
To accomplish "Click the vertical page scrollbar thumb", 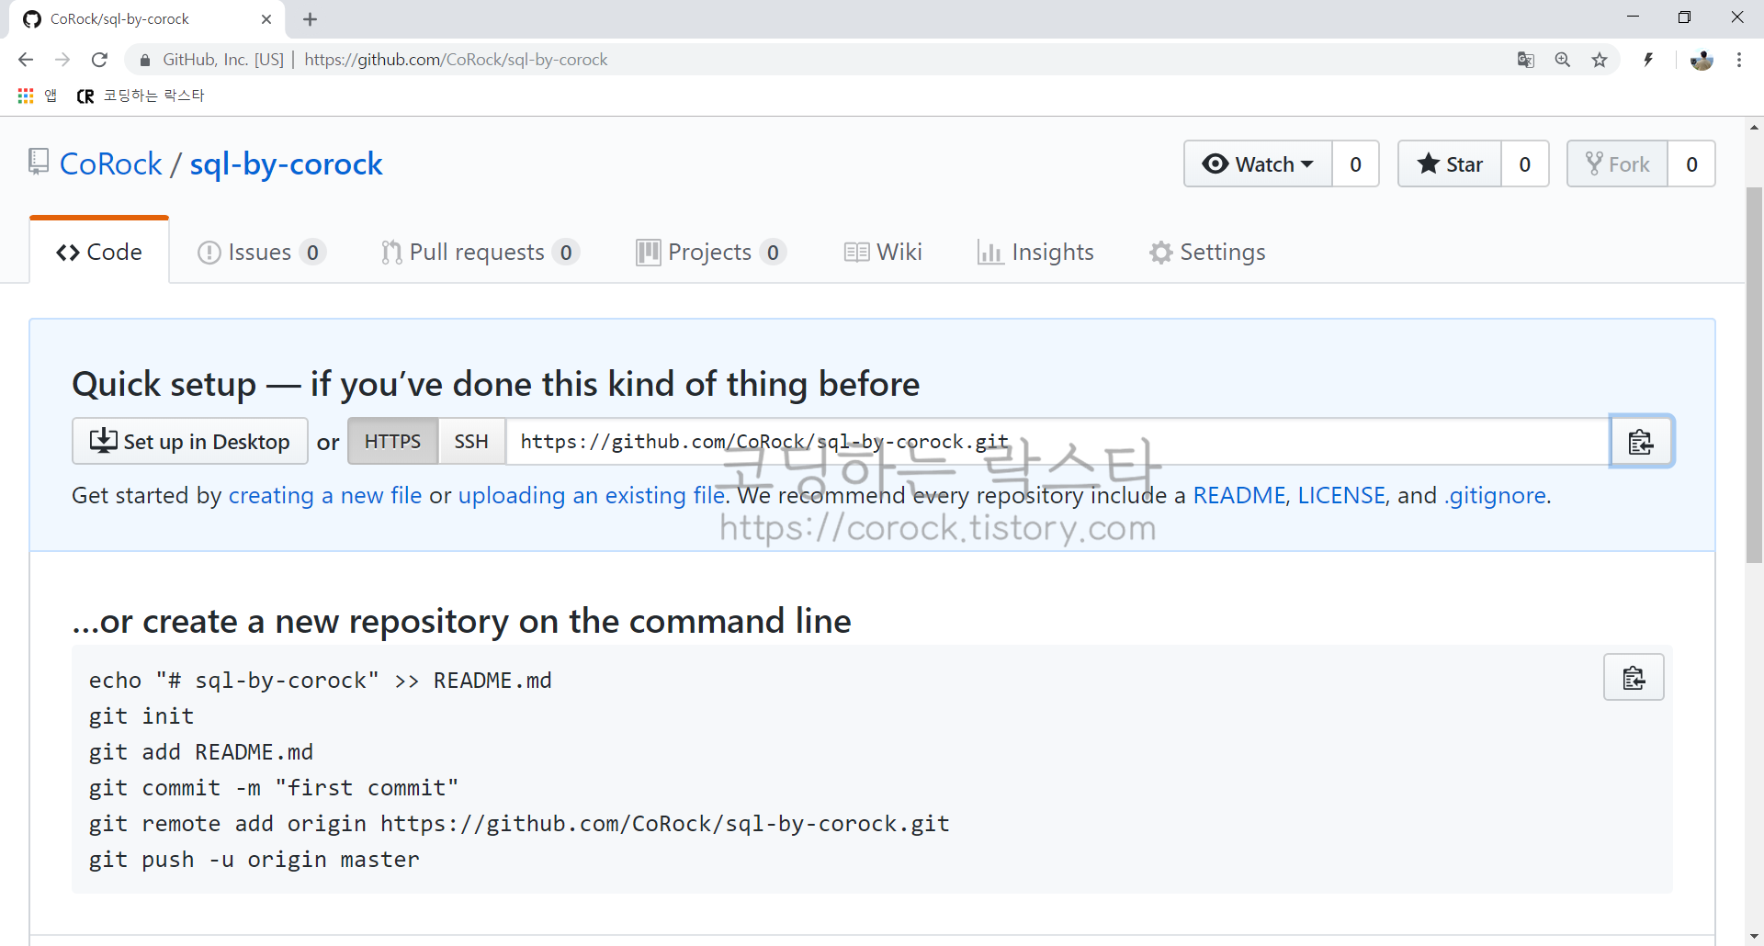I will coord(1754,375).
